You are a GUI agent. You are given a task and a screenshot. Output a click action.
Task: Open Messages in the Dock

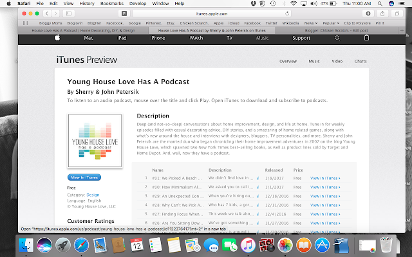(211, 245)
